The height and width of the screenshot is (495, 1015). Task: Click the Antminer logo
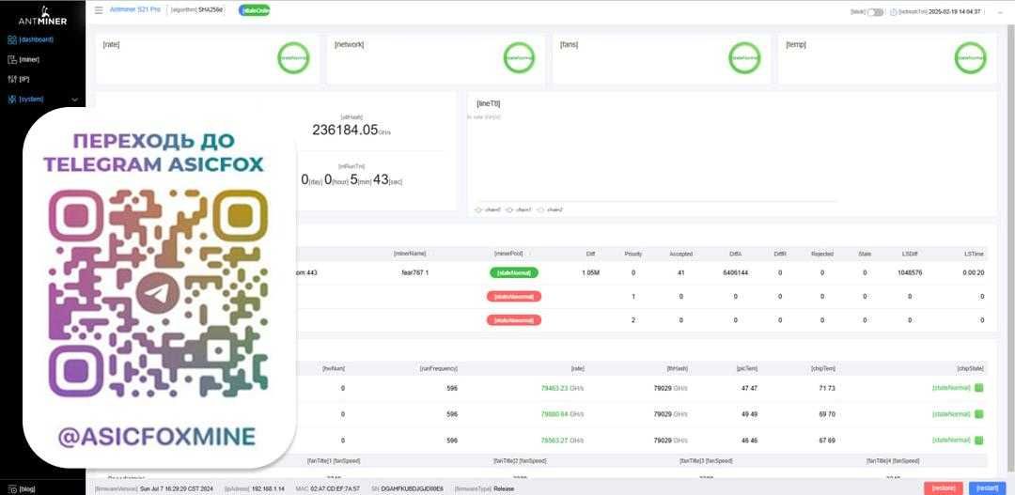click(x=42, y=16)
